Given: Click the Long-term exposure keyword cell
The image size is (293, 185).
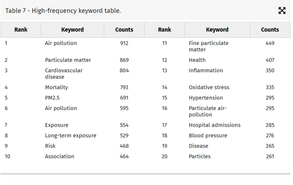Looking at the screenshot, I should coord(71,136).
